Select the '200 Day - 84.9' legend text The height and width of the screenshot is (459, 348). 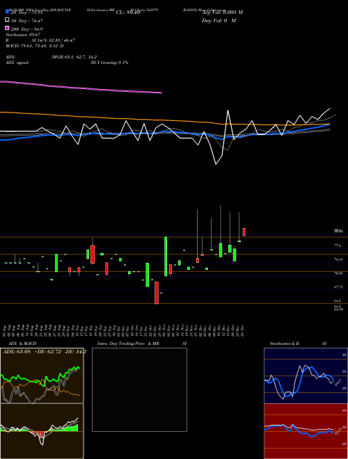27,29
